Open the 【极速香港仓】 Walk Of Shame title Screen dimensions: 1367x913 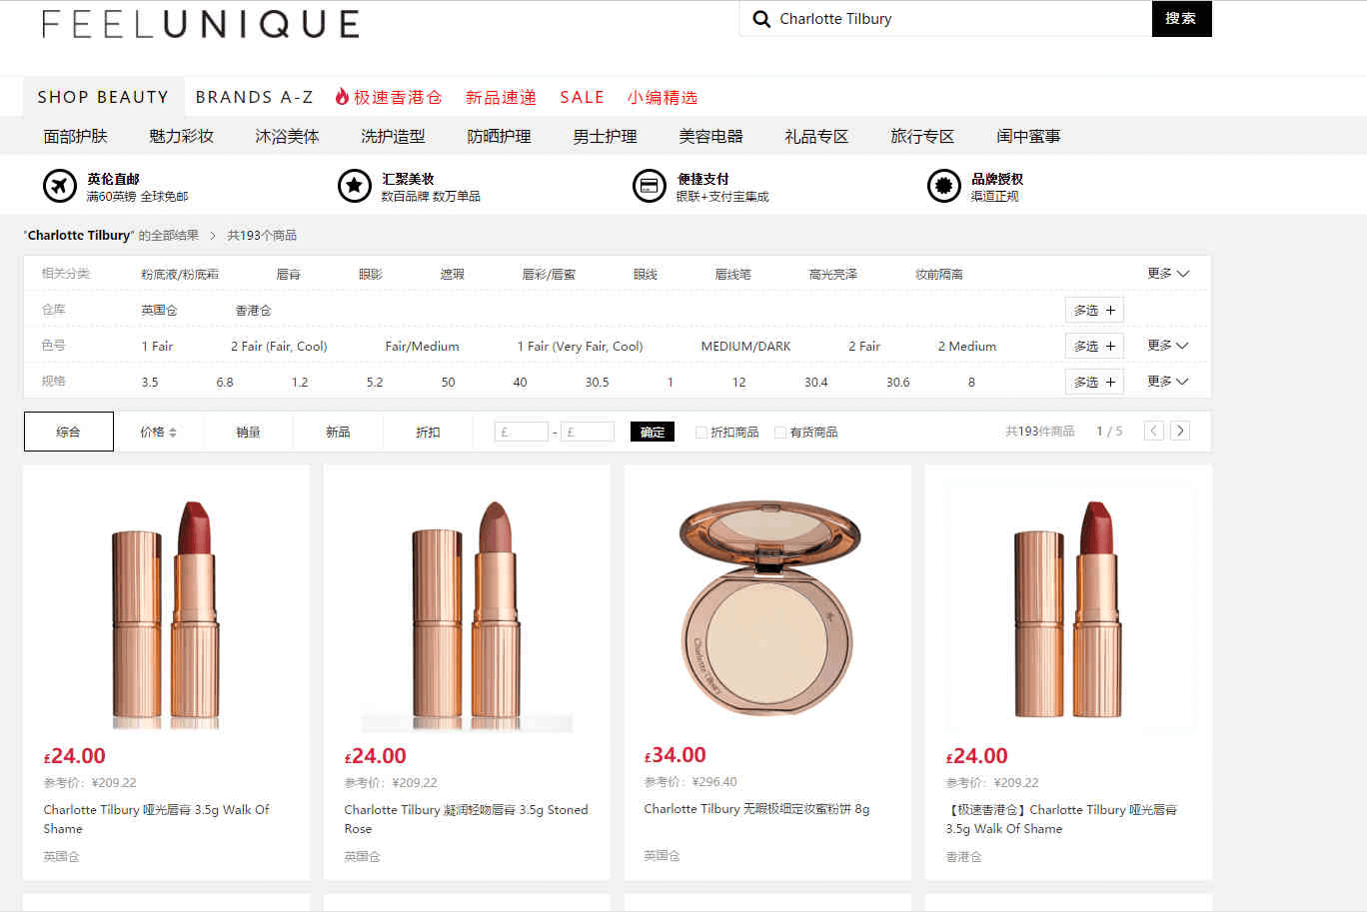(x=1061, y=819)
